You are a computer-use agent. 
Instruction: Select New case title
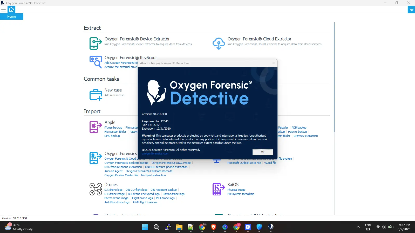pos(113,90)
